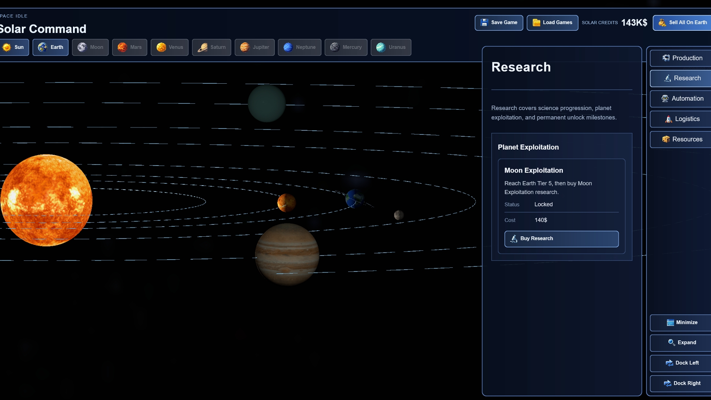711x400 pixels.
Task: Select the Neptune planet icon
Action: [288, 47]
